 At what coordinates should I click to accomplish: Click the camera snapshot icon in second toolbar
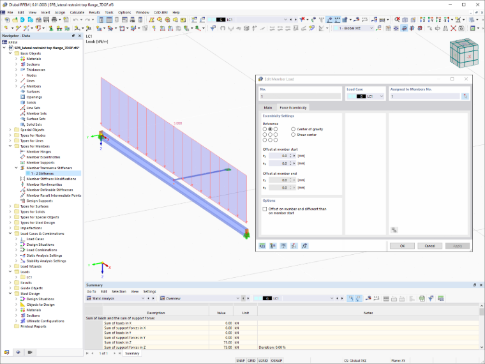461,28
